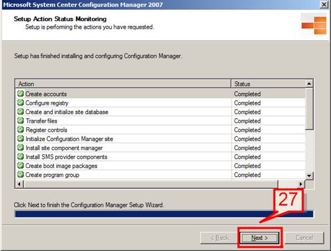Click the green check icon for Configure registry
Image resolution: width=331 pixels, height=251 pixels.
click(21, 102)
